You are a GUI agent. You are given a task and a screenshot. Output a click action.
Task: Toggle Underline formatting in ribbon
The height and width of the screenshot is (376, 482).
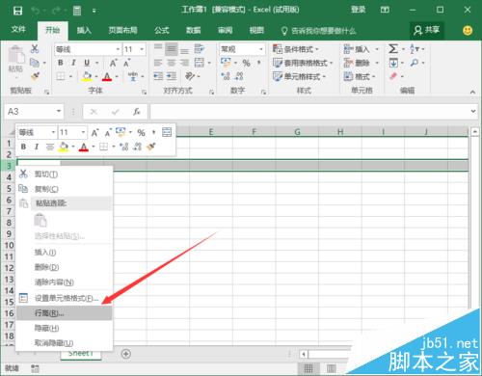(87, 63)
